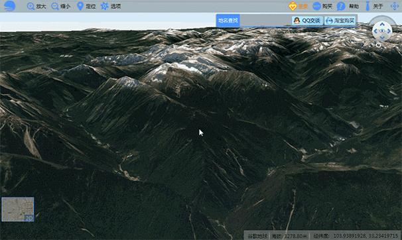Click the crosshair icon at top-right corner
Screen dimensions: 402x240
394,6
